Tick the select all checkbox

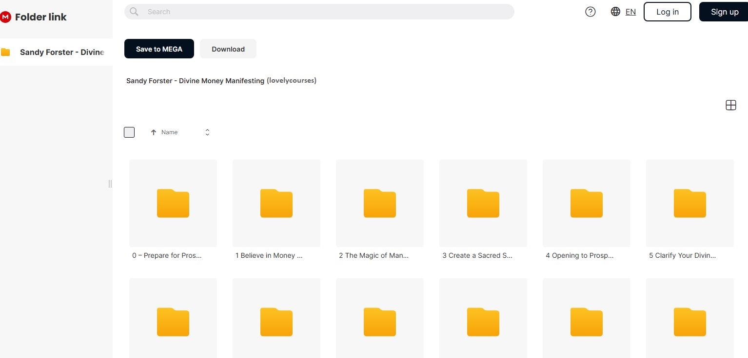129,132
